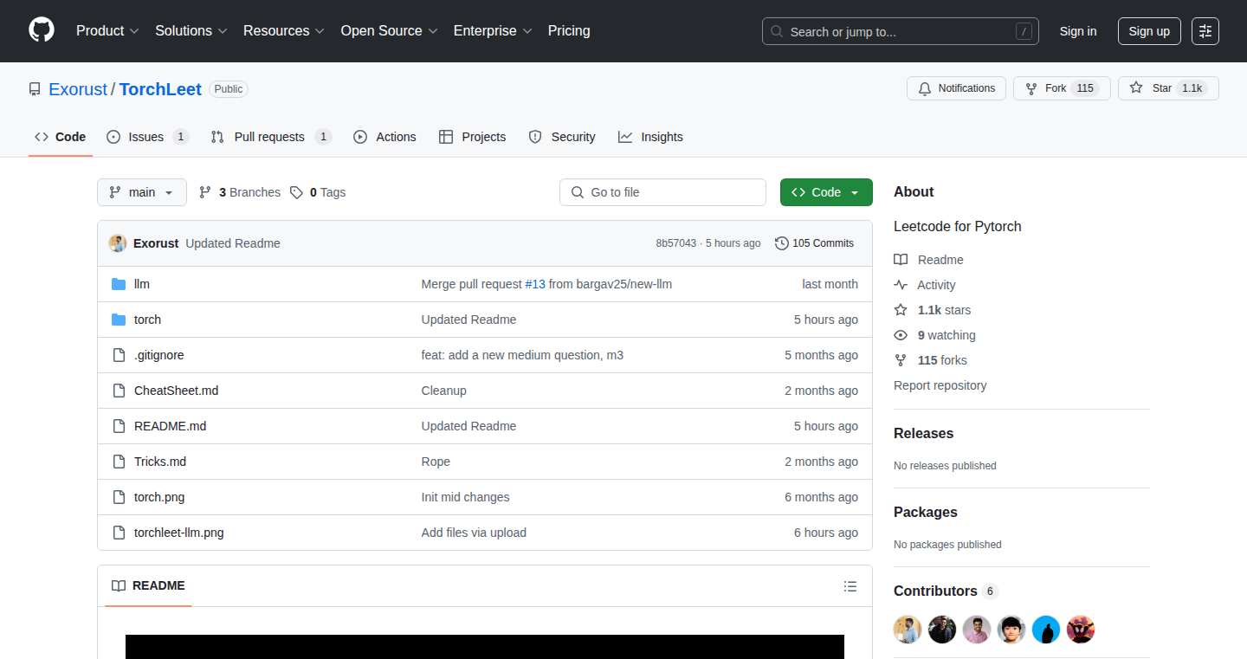Open the Pull requests tab
This screenshot has width=1247, height=659.
(x=271, y=137)
